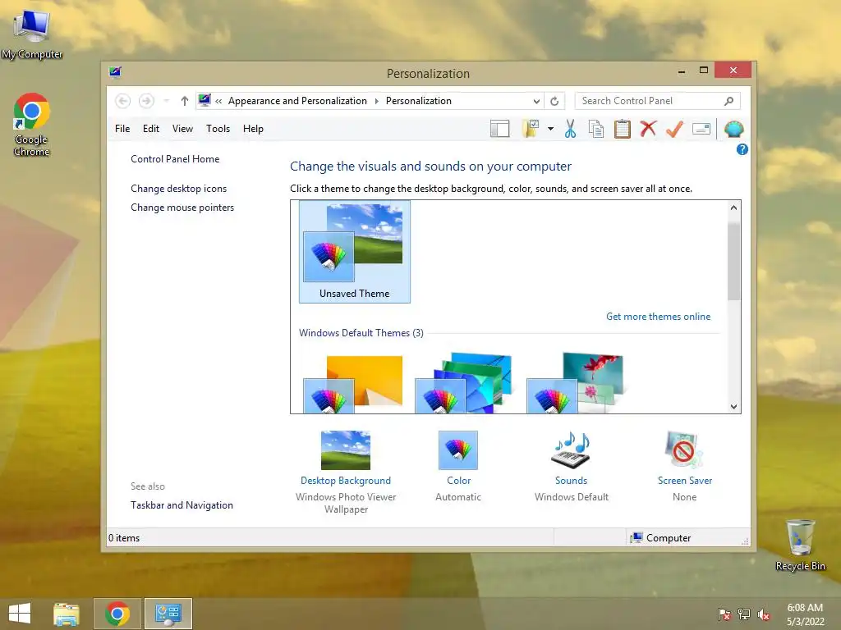The width and height of the screenshot is (841, 630).
Task: Open the Sounds keyboard icon
Action: point(572,450)
